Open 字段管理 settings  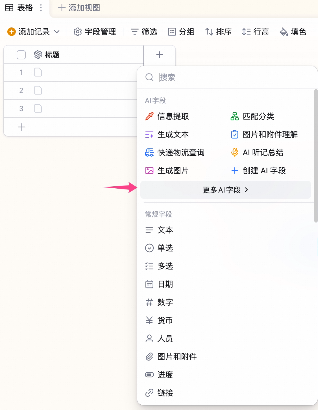pos(95,32)
